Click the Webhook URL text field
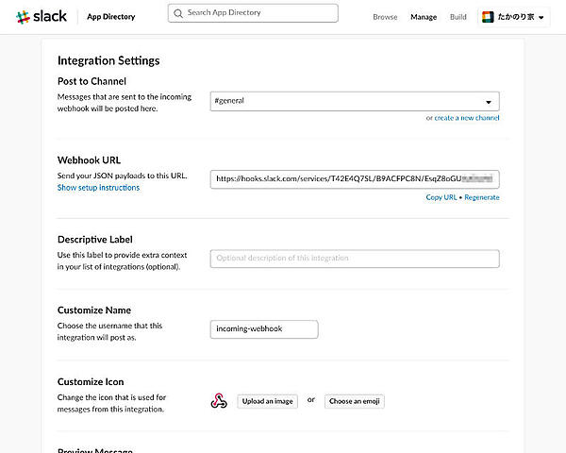 click(x=355, y=178)
